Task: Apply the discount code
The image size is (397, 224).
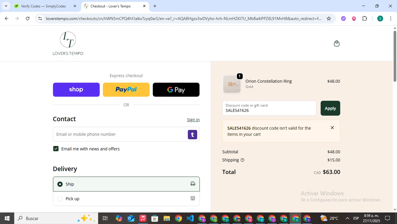Action: tap(330, 108)
